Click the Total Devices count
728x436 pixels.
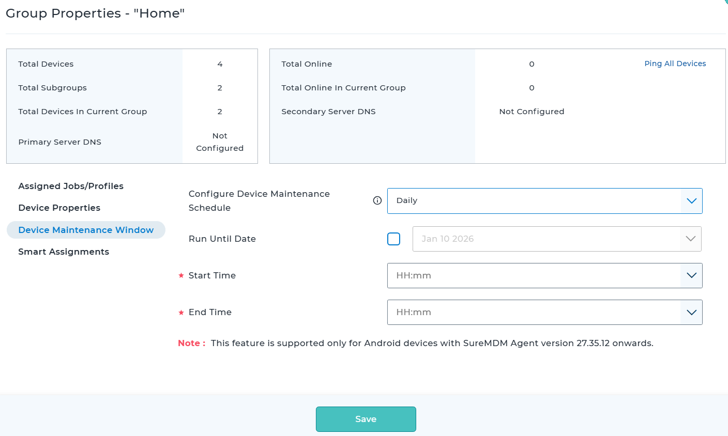pyautogui.click(x=220, y=64)
